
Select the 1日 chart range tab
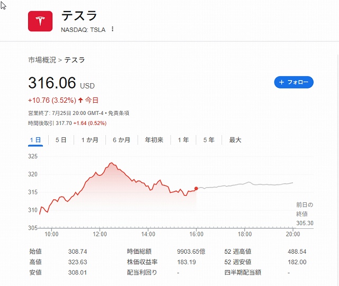coord(35,140)
